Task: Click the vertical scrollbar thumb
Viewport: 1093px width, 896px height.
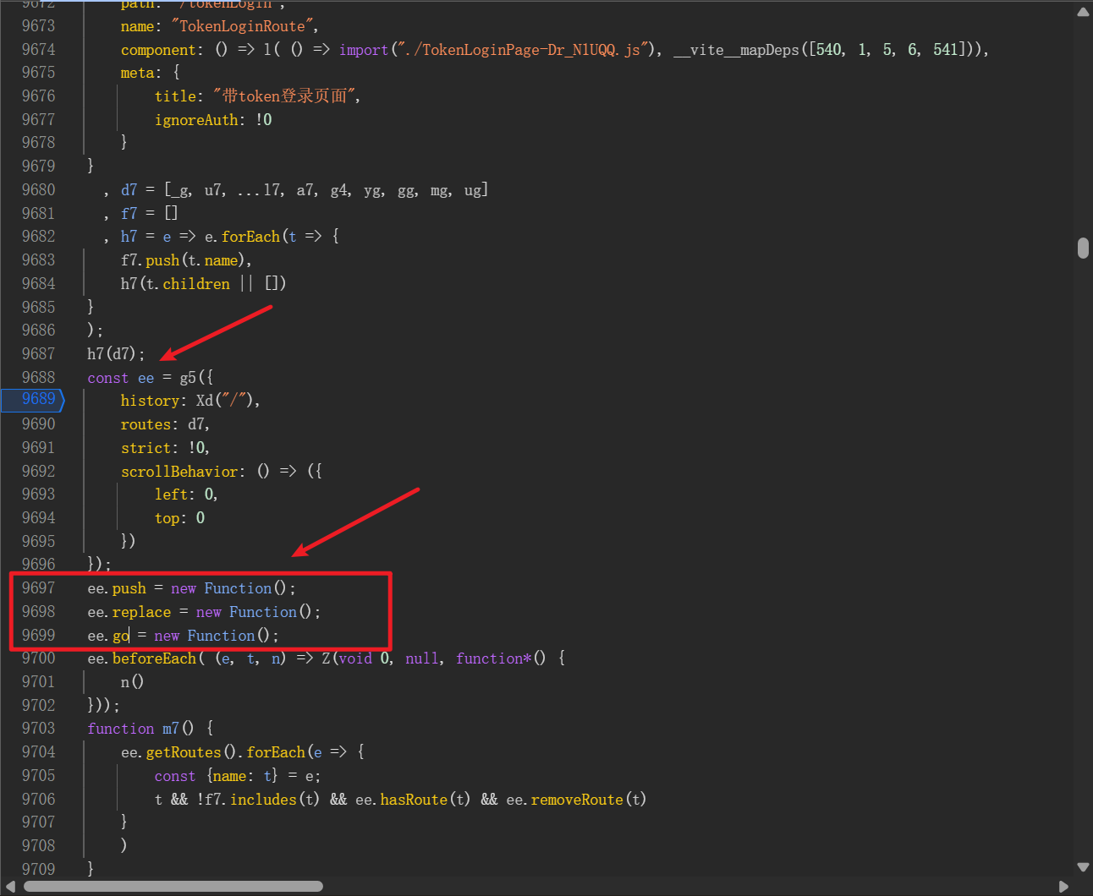Action: 1083,248
